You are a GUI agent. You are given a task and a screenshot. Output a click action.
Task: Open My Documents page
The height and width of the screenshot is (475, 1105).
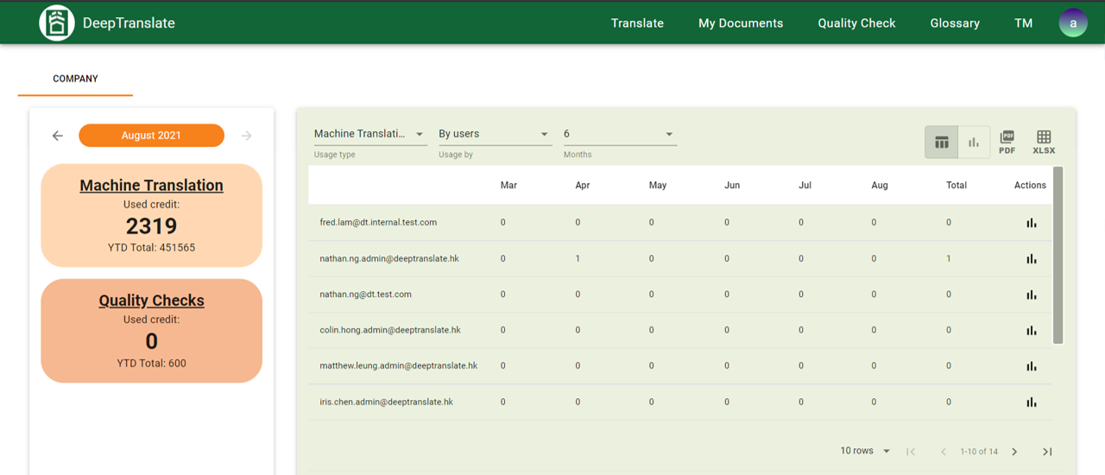[x=741, y=23]
